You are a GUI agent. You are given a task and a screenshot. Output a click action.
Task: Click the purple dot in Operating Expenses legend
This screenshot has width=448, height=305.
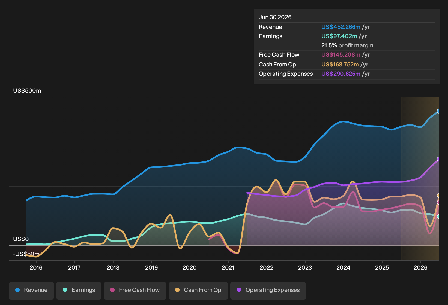[x=239, y=290]
